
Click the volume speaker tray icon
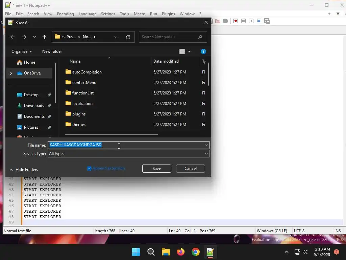coord(305,252)
